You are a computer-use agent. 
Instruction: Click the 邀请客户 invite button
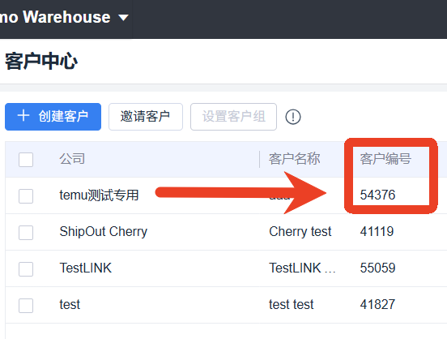pos(146,117)
